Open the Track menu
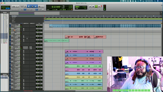The height and width of the screenshot is (92, 163). pos(24,1)
